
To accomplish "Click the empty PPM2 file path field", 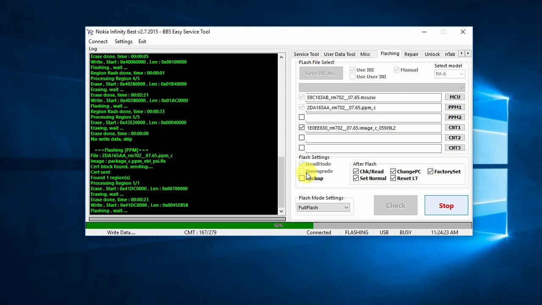I will tap(373, 118).
